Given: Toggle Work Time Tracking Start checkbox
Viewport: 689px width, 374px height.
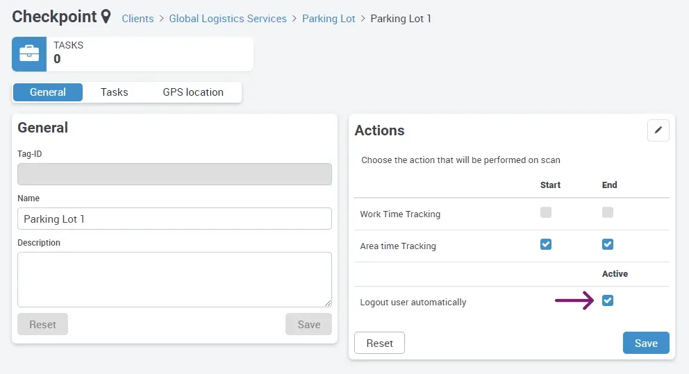Looking at the screenshot, I should [x=546, y=212].
